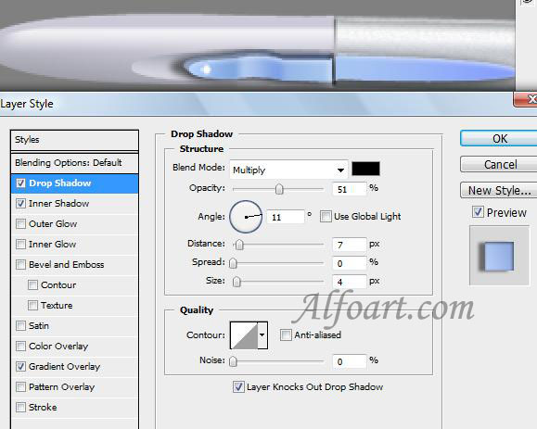This screenshot has width=537, height=429.
Task: Open the Bevel and Emboss settings row
Action: tap(74, 265)
